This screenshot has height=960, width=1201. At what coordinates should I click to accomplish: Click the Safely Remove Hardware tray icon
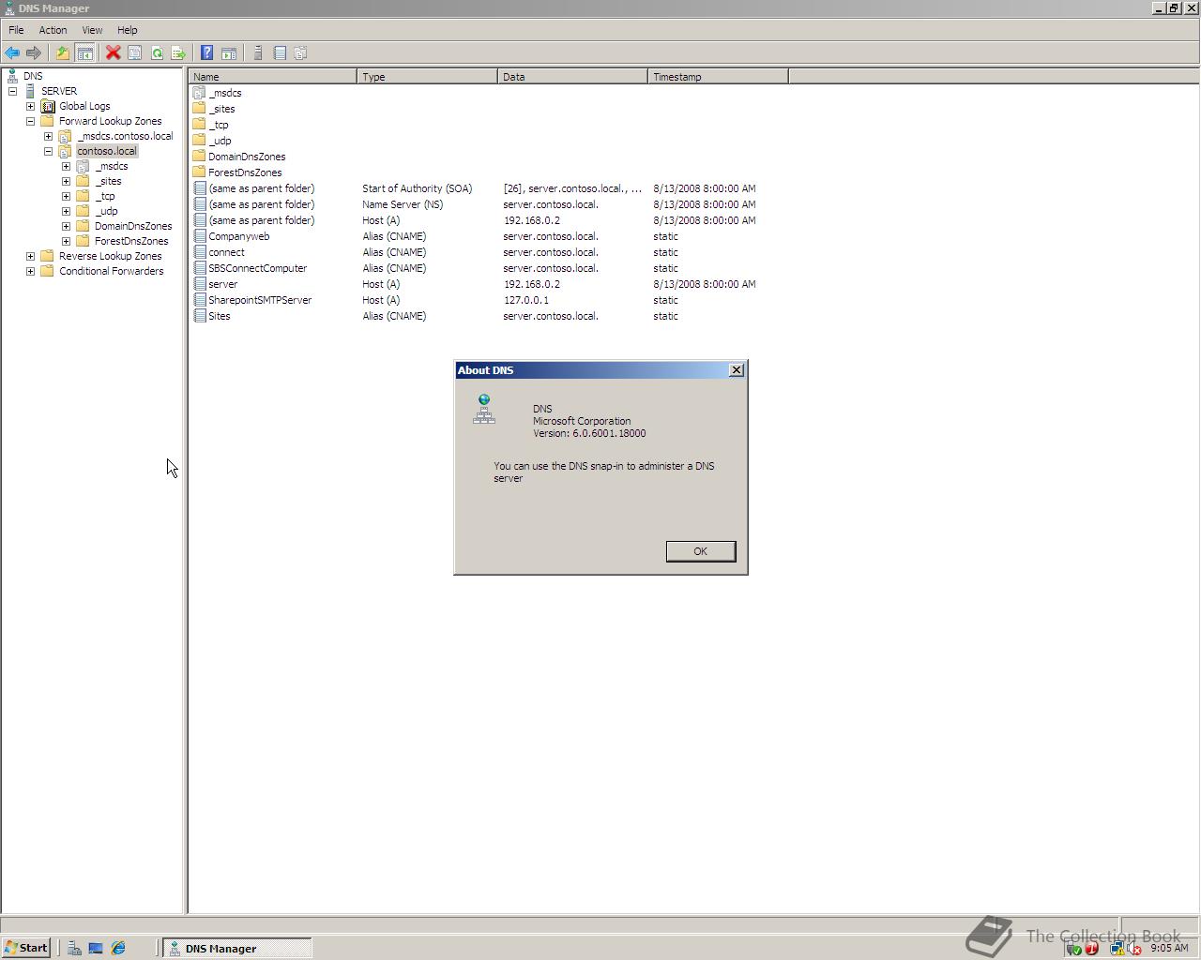click(1074, 949)
